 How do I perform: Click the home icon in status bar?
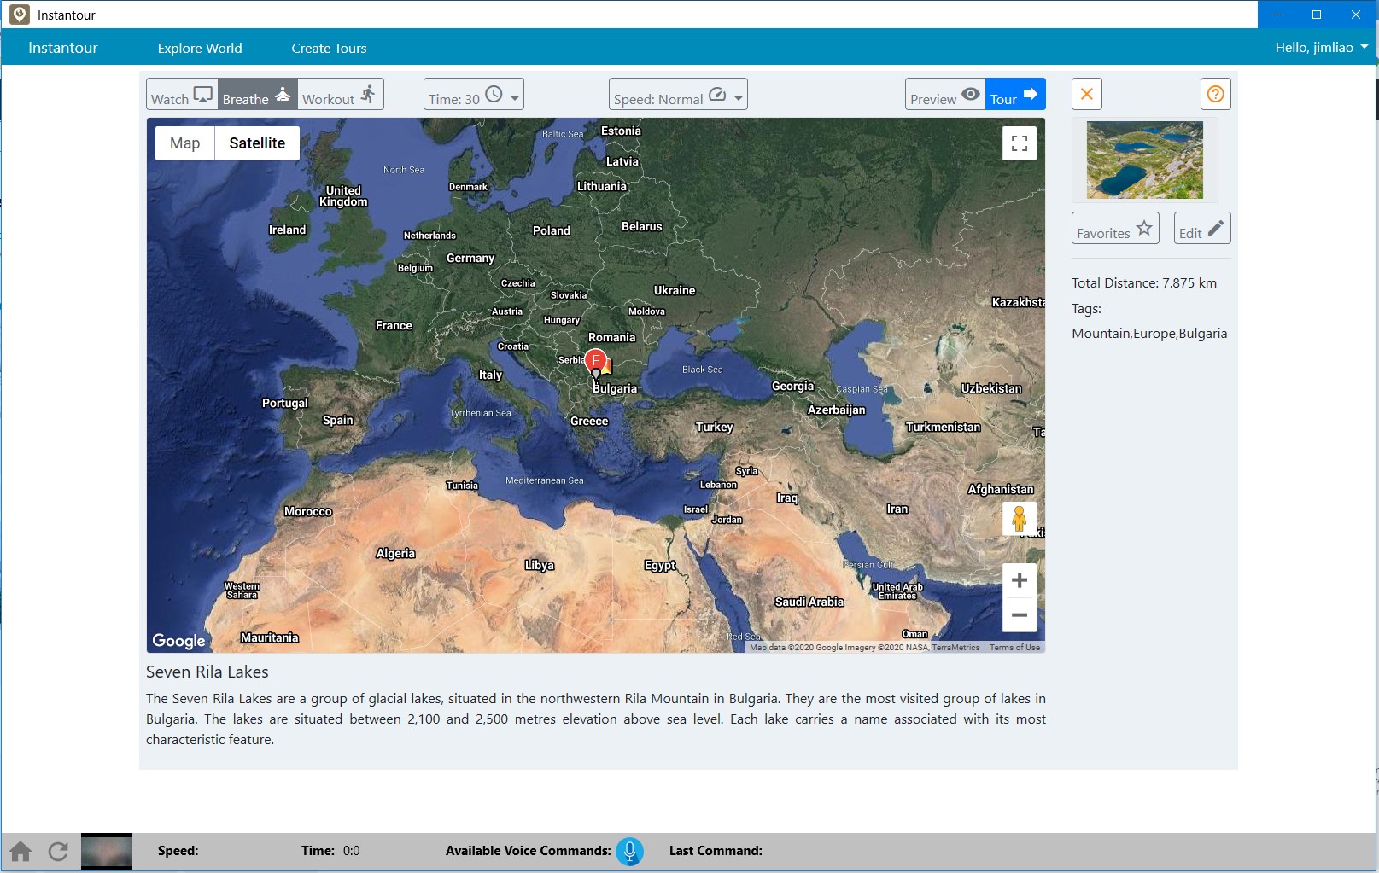(20, 852)
